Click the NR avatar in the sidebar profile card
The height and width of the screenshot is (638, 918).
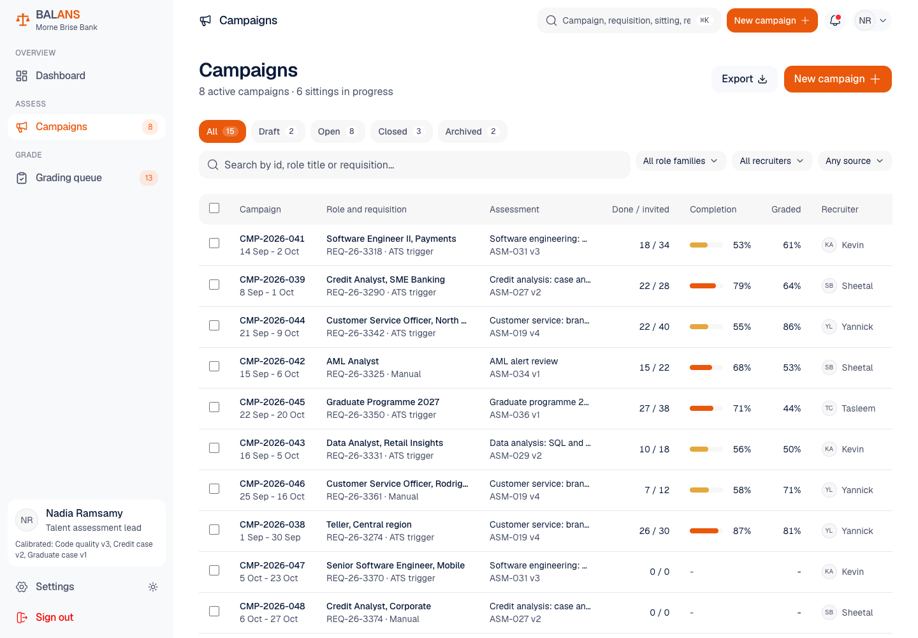tap(27, 520)
